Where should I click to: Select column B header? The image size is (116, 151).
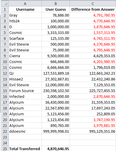point(56,3)
